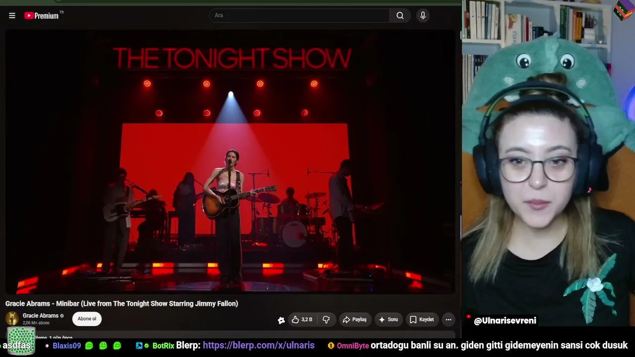Click the BotRix username in chat ticker
Viewport: 635px width, 357px height.
[163, 346]
